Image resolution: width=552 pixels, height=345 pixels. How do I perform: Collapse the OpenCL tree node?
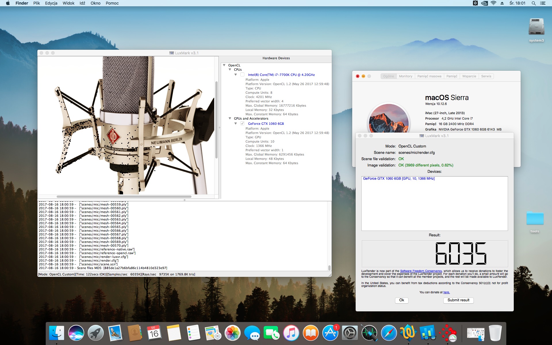224,65
